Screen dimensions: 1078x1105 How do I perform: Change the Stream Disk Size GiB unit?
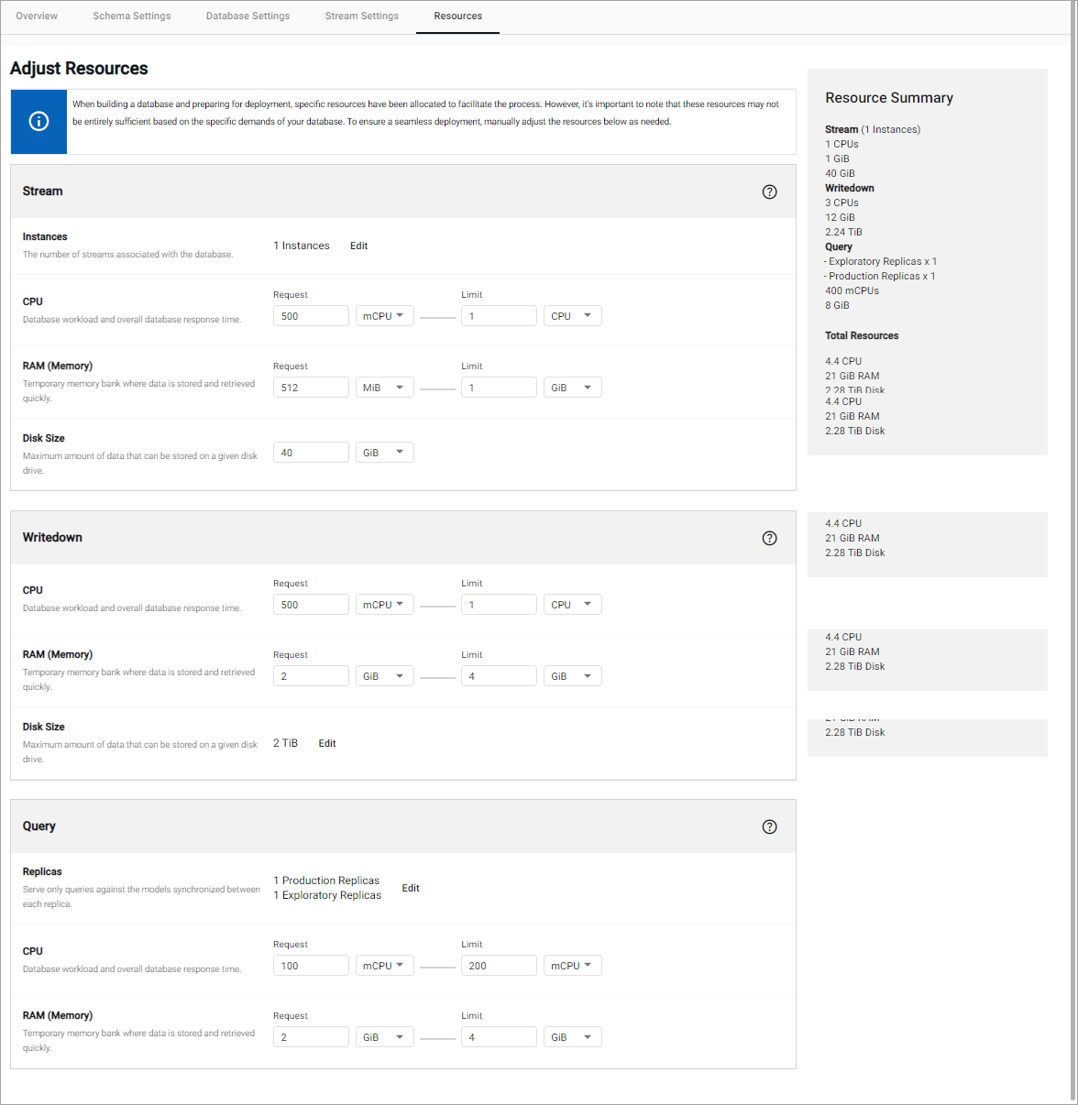(x=384, y=453)
